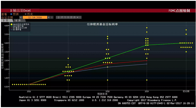Click the 会议日期 label
The width and height of the screenshot is (196, 108).
click(7, 17)
